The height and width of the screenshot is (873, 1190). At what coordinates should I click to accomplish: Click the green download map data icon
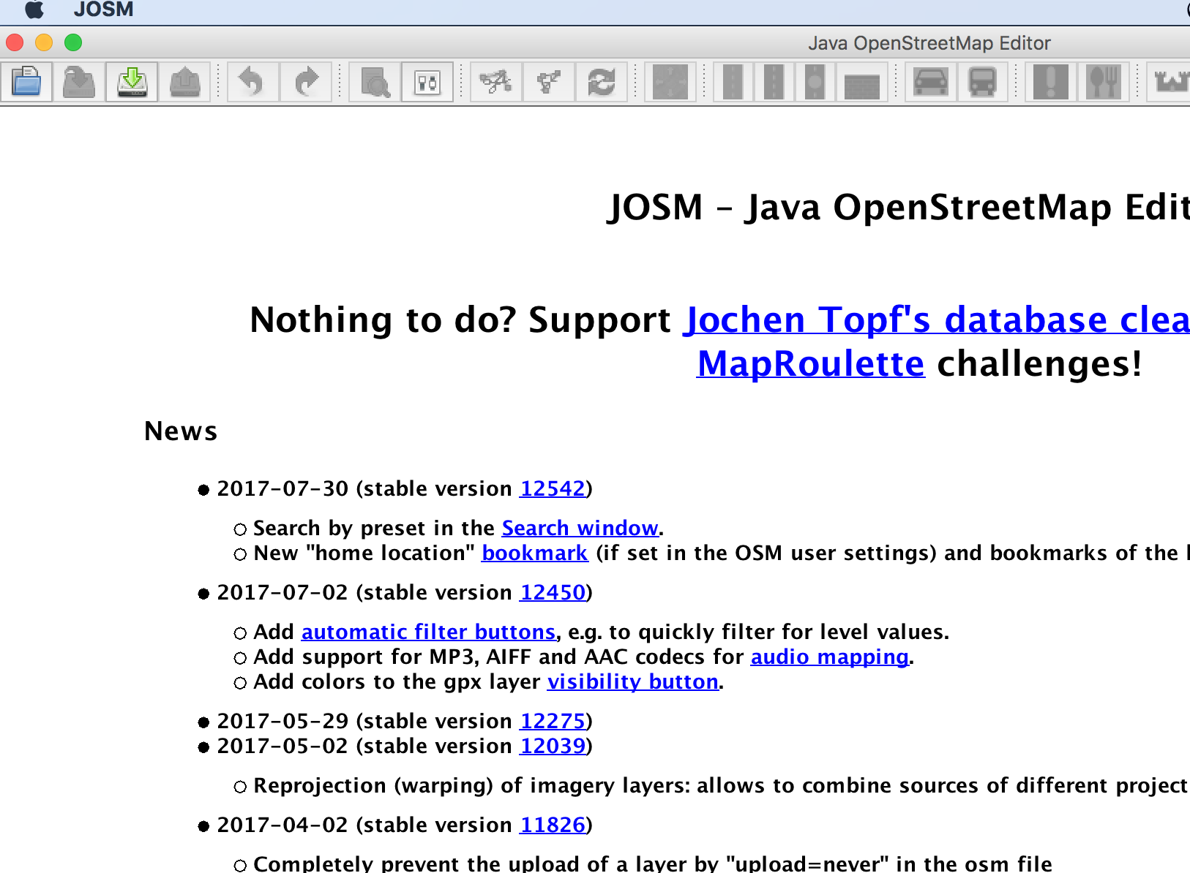coord(132,81)
